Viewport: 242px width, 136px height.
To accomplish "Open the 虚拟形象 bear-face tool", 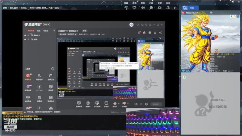I will point(28,99).
